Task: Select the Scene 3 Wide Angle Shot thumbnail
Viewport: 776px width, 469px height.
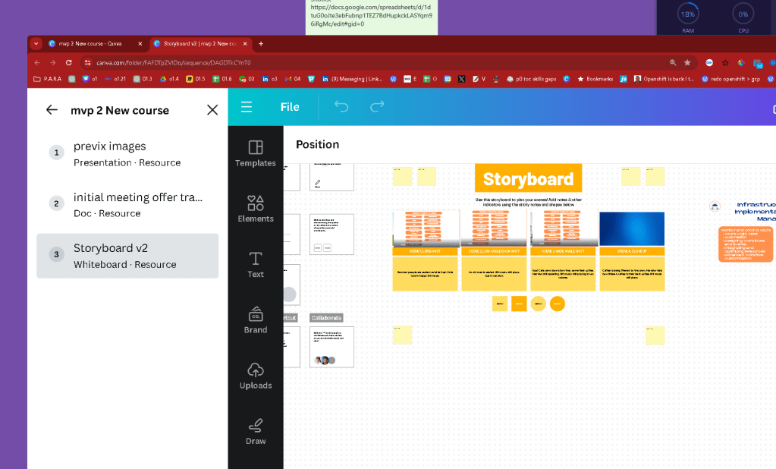Action: tap(563, 228)
